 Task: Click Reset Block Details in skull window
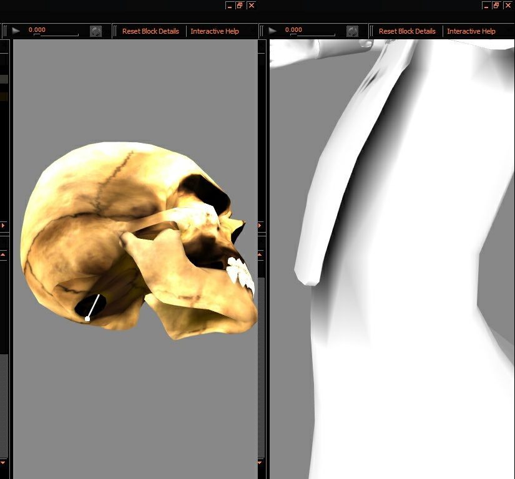pyautogui.click(x=150, y=31)
